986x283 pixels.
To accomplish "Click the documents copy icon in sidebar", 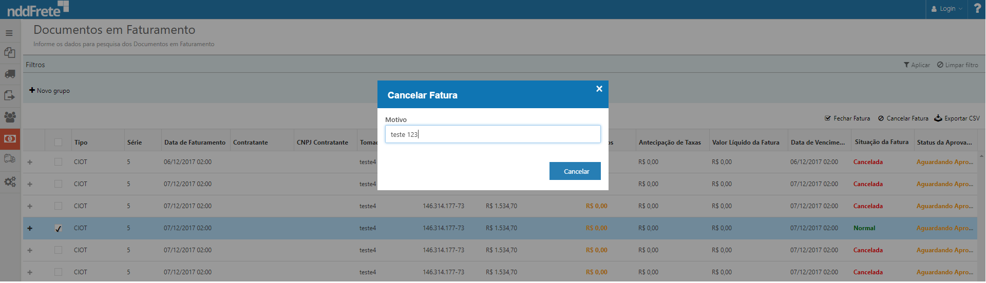I will (10, 53).
